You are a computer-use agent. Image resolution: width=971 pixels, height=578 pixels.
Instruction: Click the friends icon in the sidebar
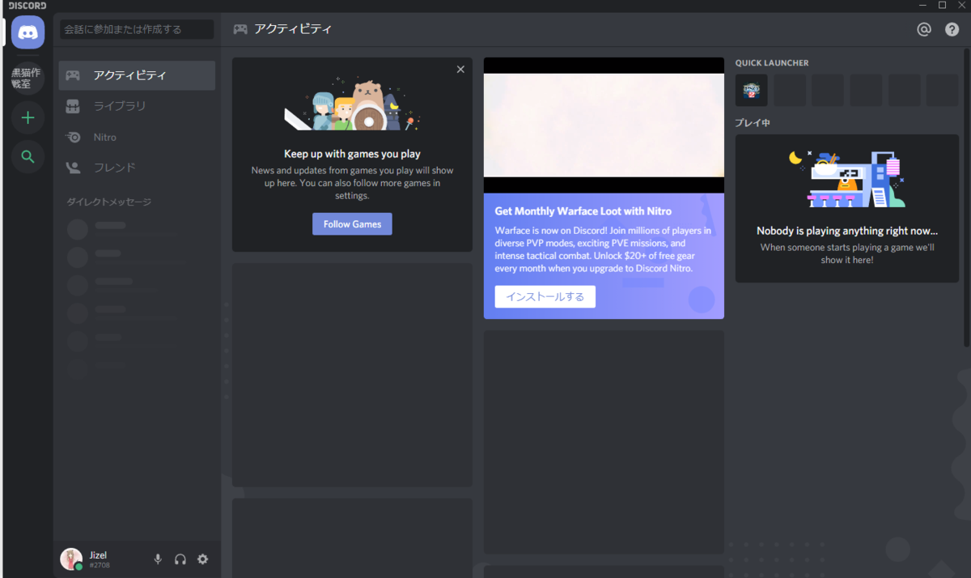coord(73,168)
